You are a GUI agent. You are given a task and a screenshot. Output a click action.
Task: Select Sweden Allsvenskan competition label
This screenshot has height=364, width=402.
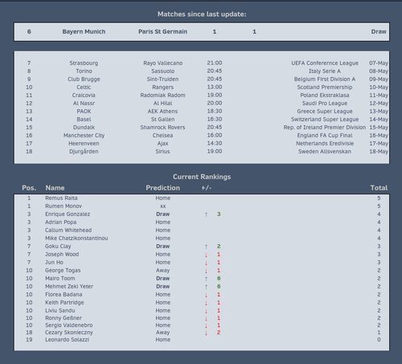pyautogui.click(x=325, y=152)
